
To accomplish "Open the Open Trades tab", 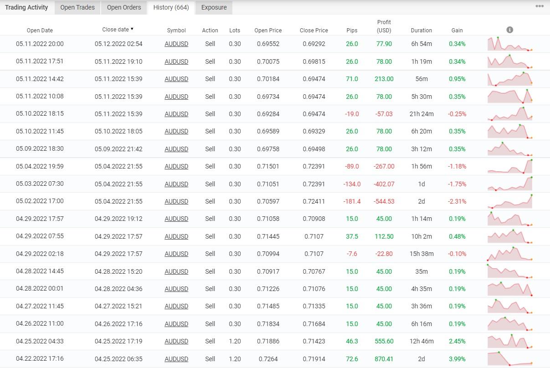I will click(77, 7).
